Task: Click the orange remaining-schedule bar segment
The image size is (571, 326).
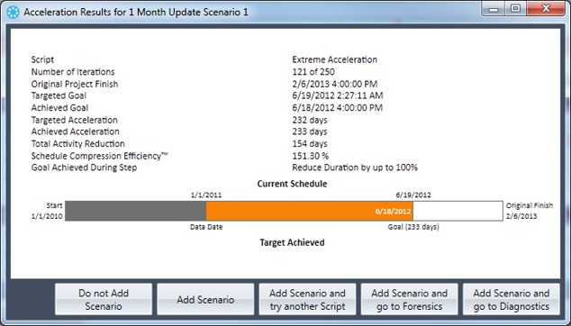Action: coord(309,211)
